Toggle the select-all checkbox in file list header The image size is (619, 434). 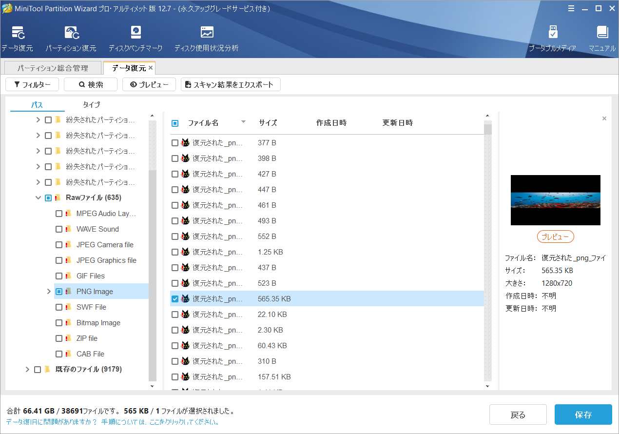(x=175, y=123)
